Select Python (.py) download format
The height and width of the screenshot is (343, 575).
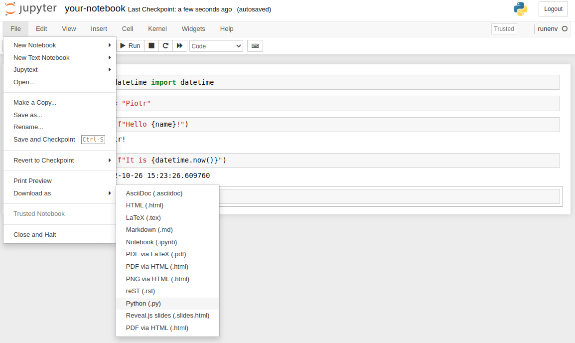[x=143, y=303]
